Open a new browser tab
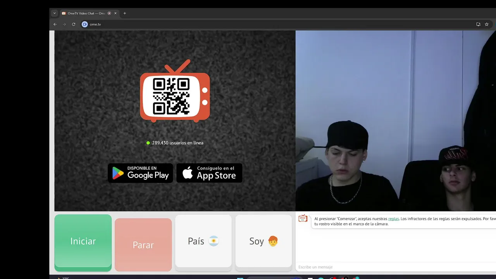Image resolution: width=496 pixels, height=279 pixels. [125, 13]
